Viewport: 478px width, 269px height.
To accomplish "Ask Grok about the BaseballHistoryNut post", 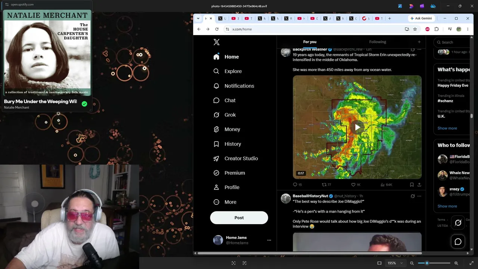I will pyautogui.click(x=413, y=196).
